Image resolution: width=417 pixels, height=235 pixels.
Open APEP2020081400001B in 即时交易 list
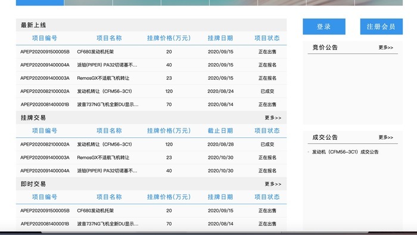pos(45,224)
